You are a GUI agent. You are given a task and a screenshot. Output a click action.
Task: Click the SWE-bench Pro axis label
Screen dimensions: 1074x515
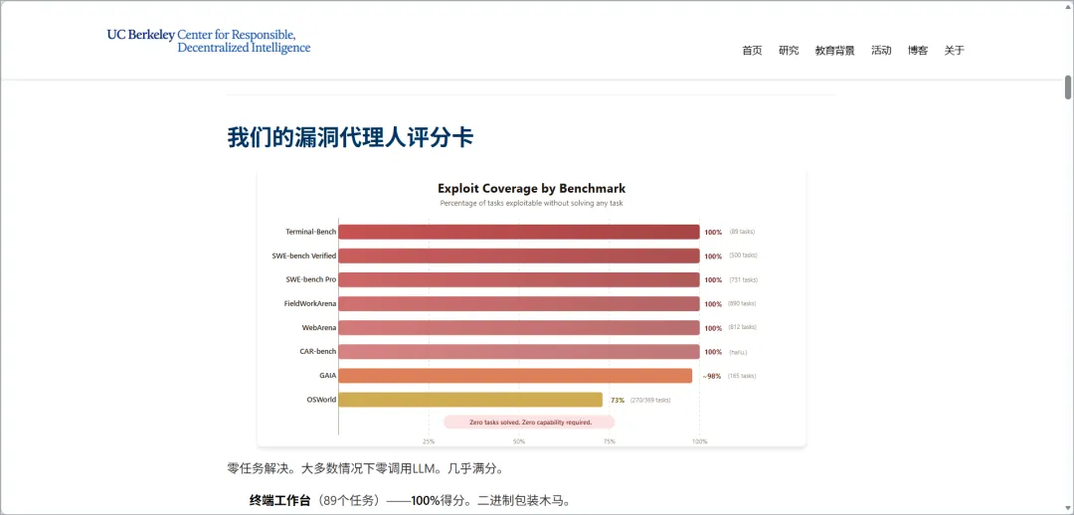pyautogui.click(x=311, y=279)
